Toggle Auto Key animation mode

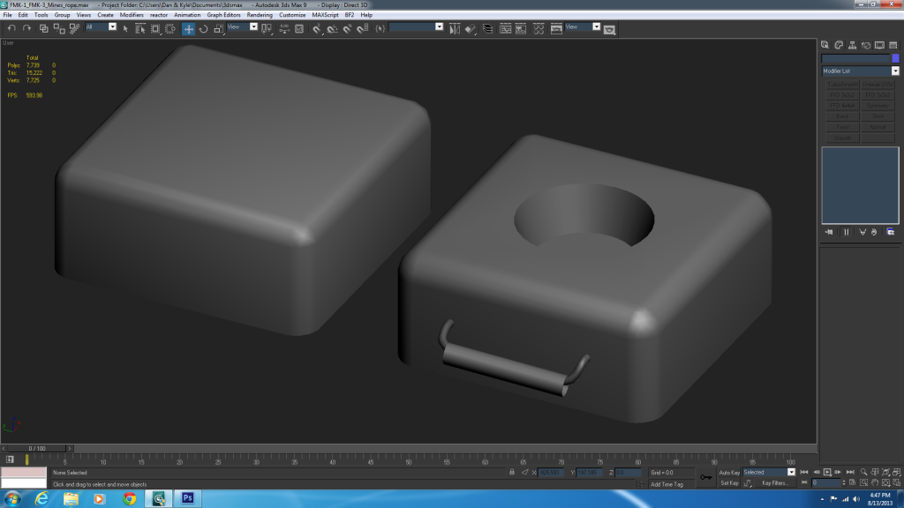[x=729, y=473]
